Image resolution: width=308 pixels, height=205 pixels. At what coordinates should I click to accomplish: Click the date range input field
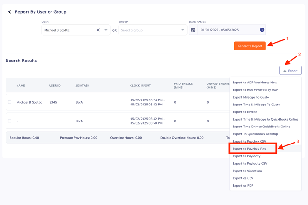[x=228, y=30]
